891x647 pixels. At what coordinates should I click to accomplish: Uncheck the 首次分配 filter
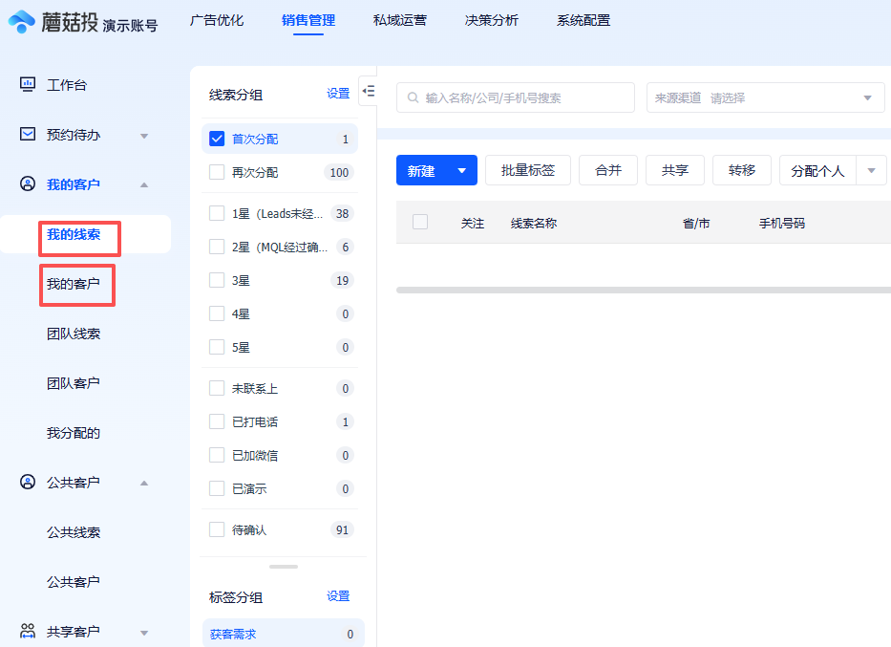click(215, 139)
